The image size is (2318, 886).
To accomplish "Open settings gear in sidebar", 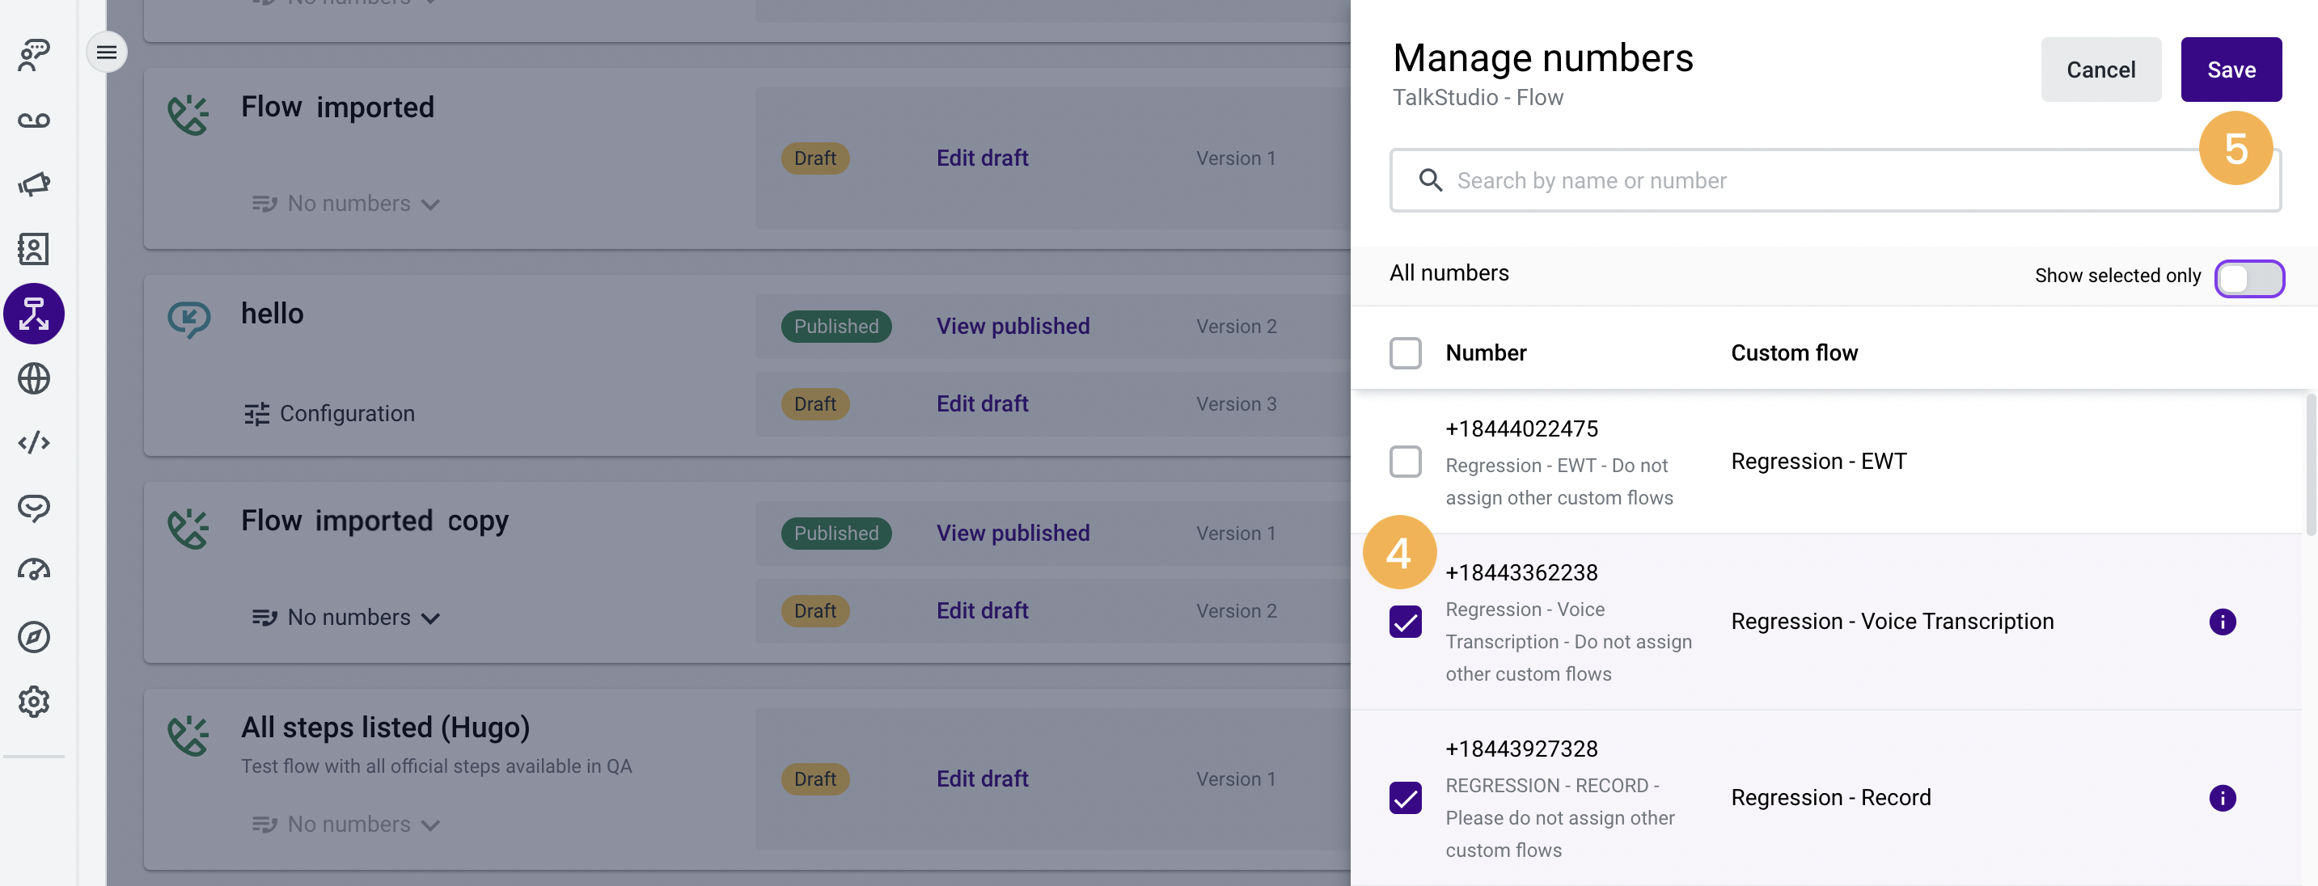I will click(34, 702).
